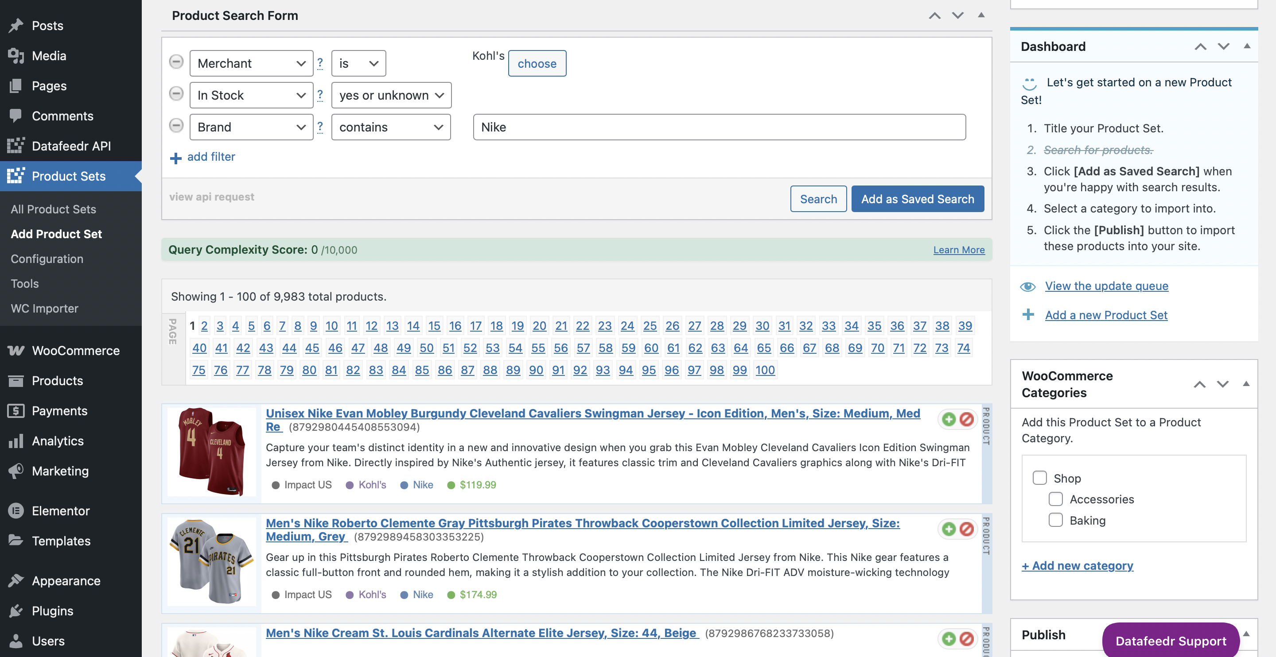Open the Evan Mobley Cavaliers jersey title link
The width and height of the screenshot is (1276, 657).
coord(593,420)
